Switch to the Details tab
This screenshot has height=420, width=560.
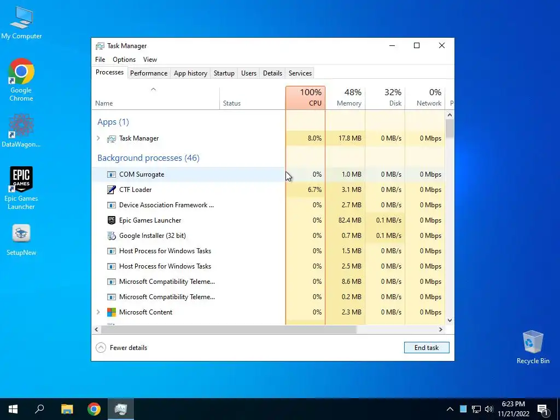click(272, 73)
